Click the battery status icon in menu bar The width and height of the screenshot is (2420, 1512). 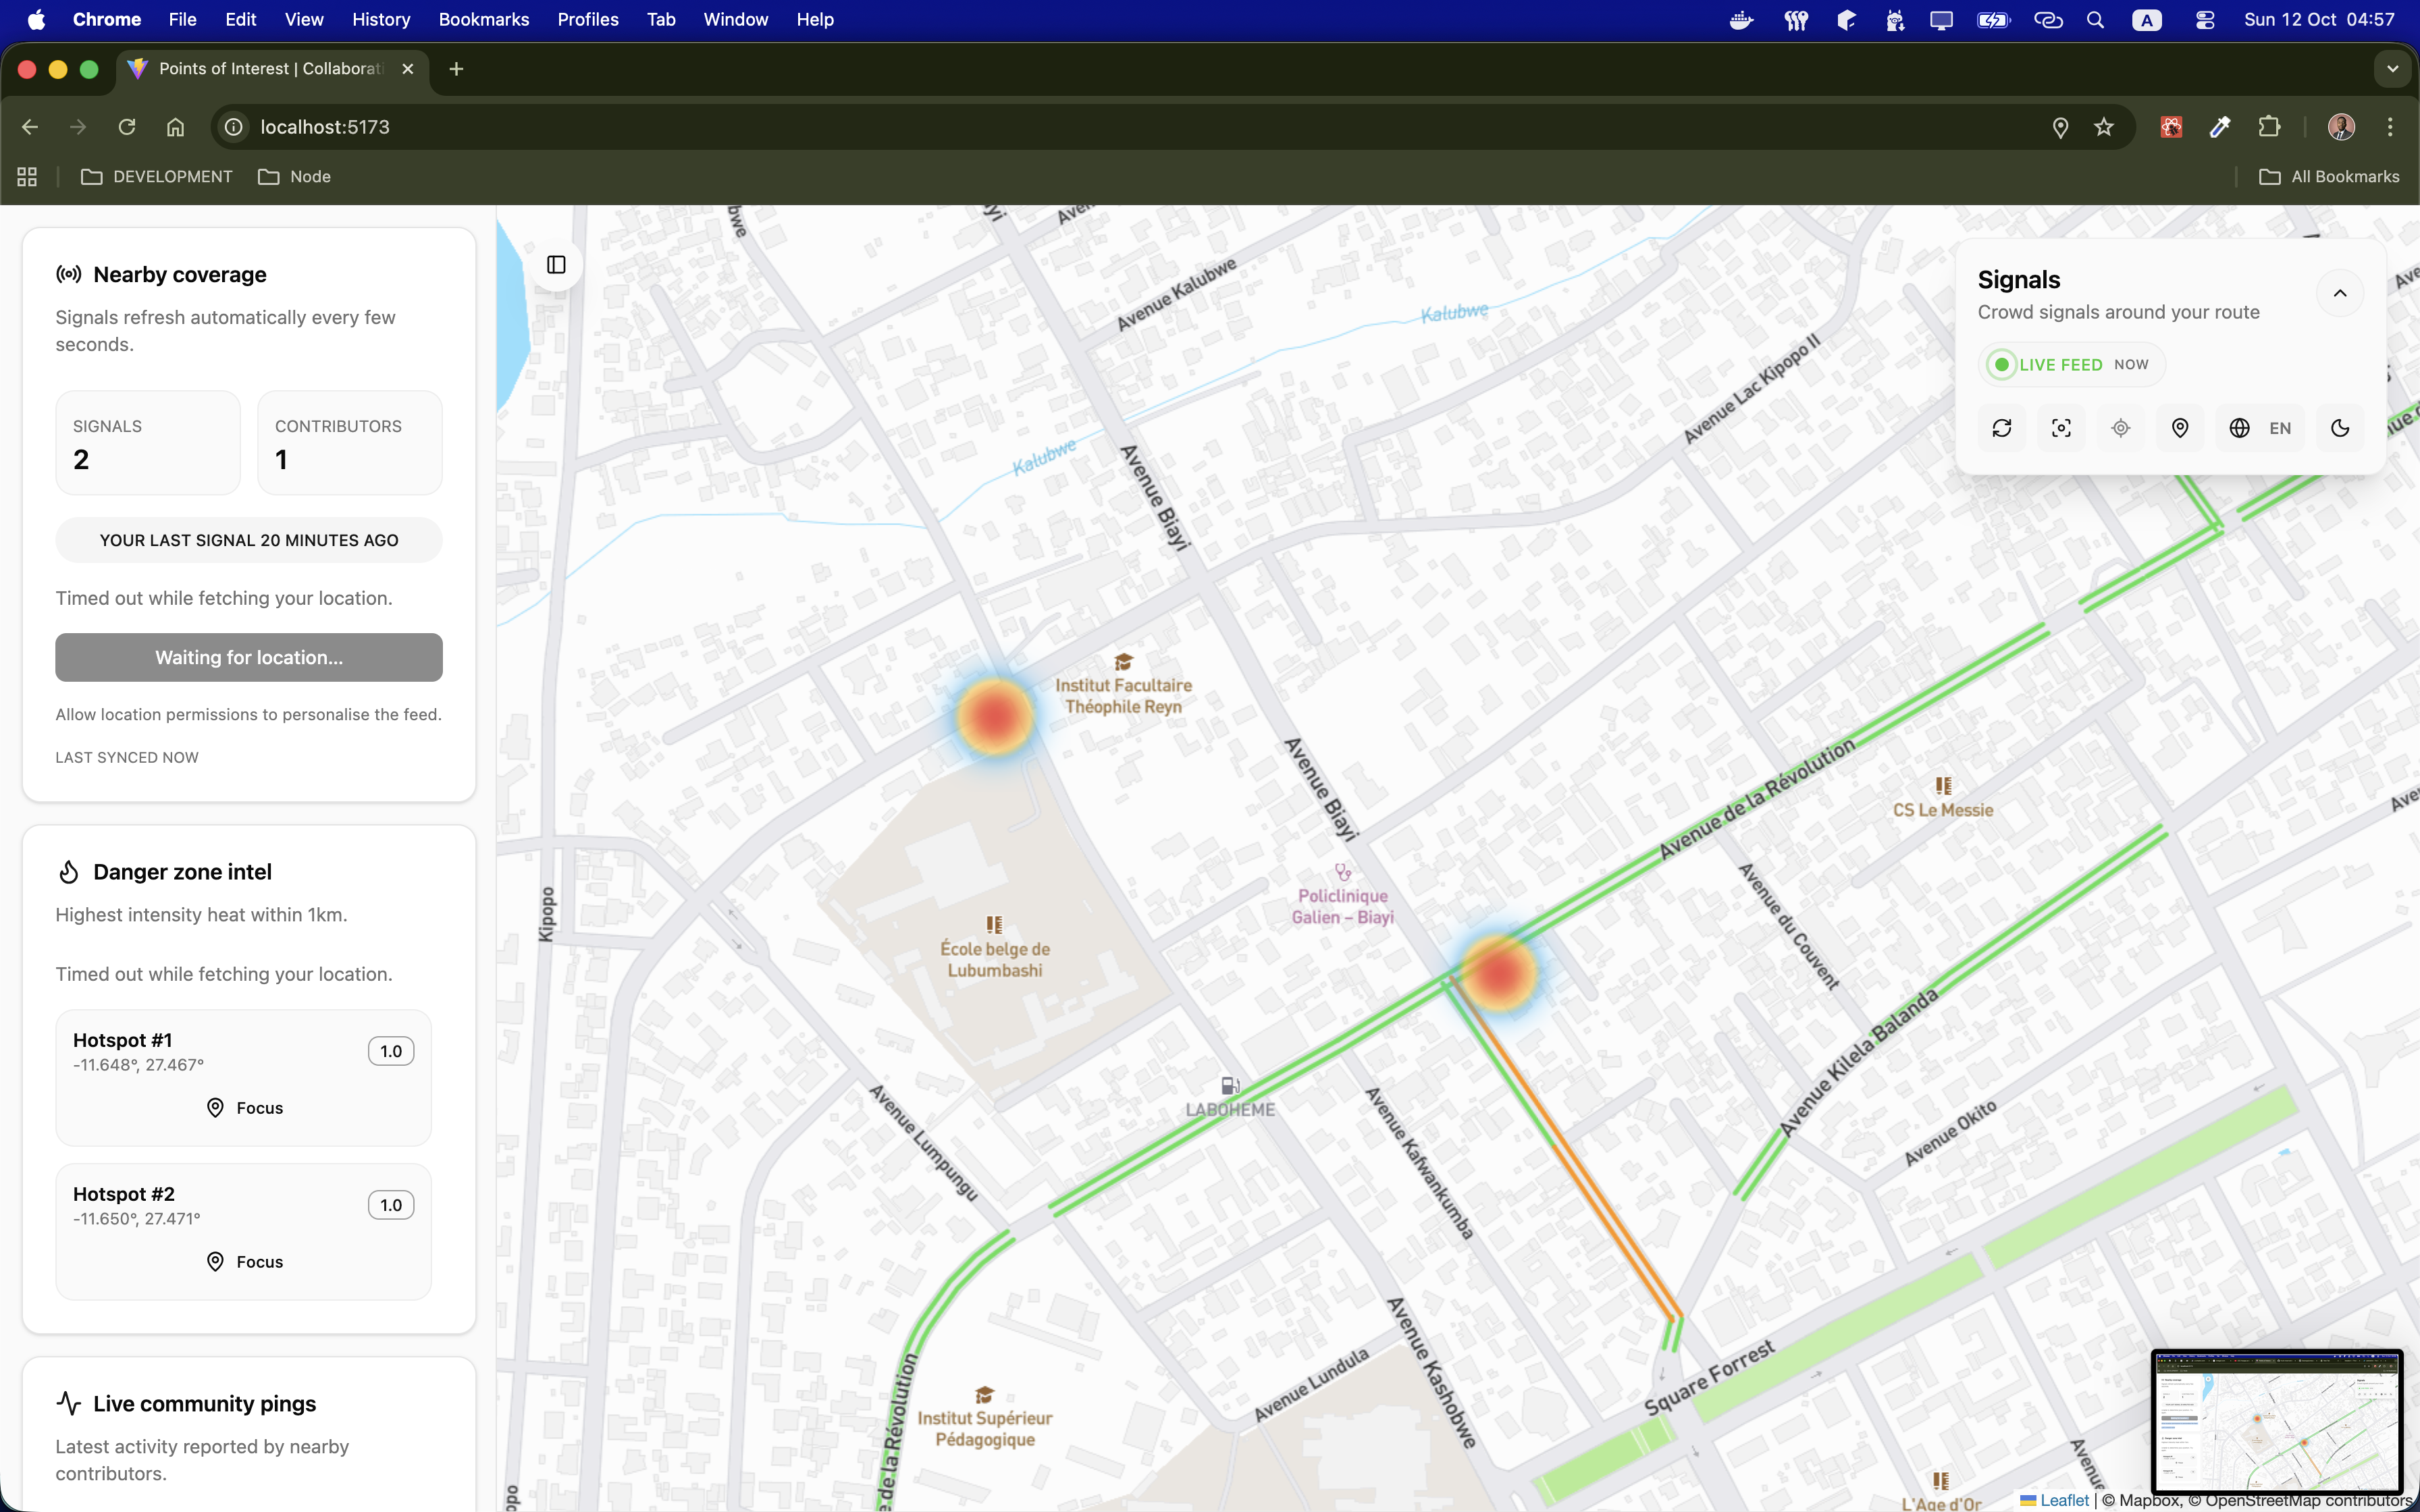click(x=1993, y=19)
